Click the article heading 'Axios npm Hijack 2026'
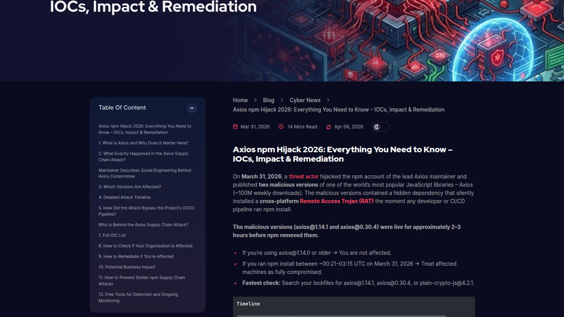Screen dimensions: 564x317 pos(343,154)
